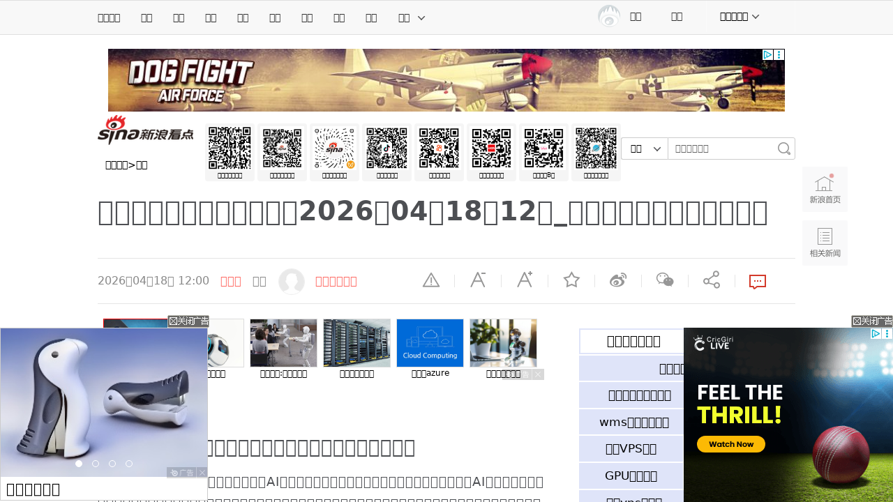Select the second carousel dot on left ad
The width and height of the screenshot is (893, 502).
96,464
